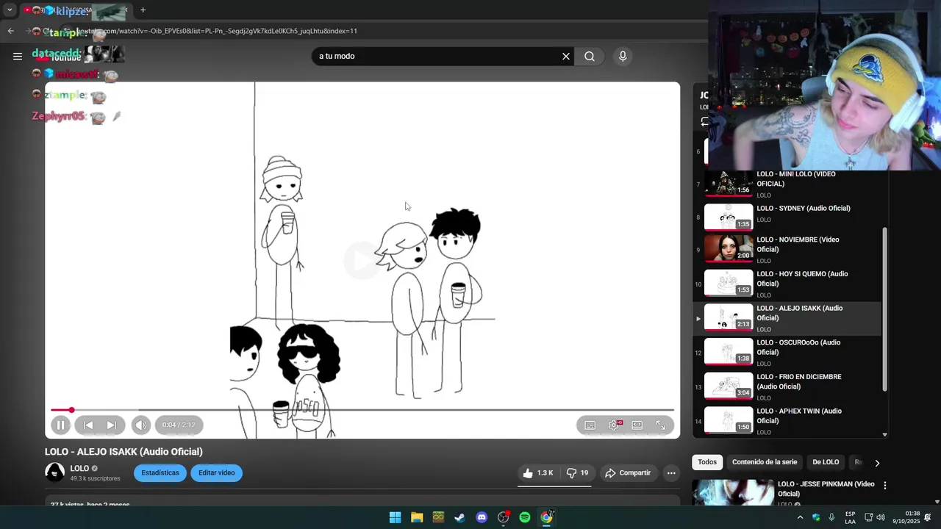Click the playlist scrollbar
This screenshot has height=529, width=941.
[884, 309]
